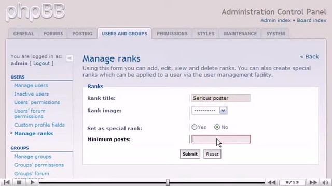Open the Forums tab

click(53, 34)
